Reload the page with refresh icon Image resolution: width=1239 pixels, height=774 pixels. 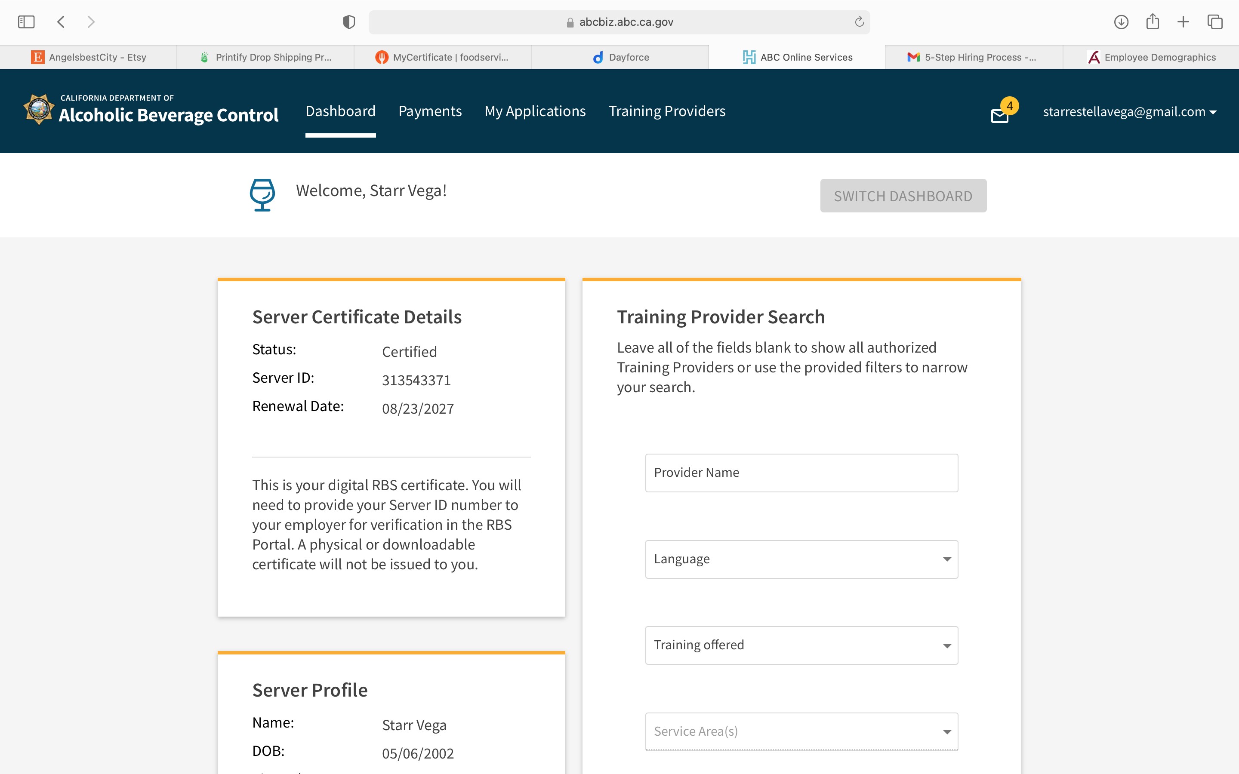859,22
